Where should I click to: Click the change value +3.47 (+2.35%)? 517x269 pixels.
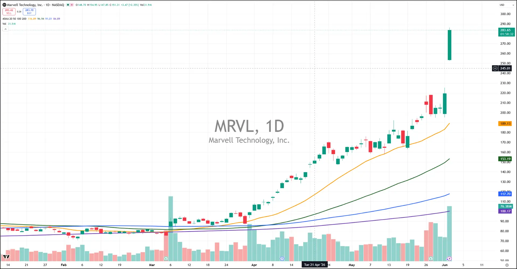coord(130,5)
